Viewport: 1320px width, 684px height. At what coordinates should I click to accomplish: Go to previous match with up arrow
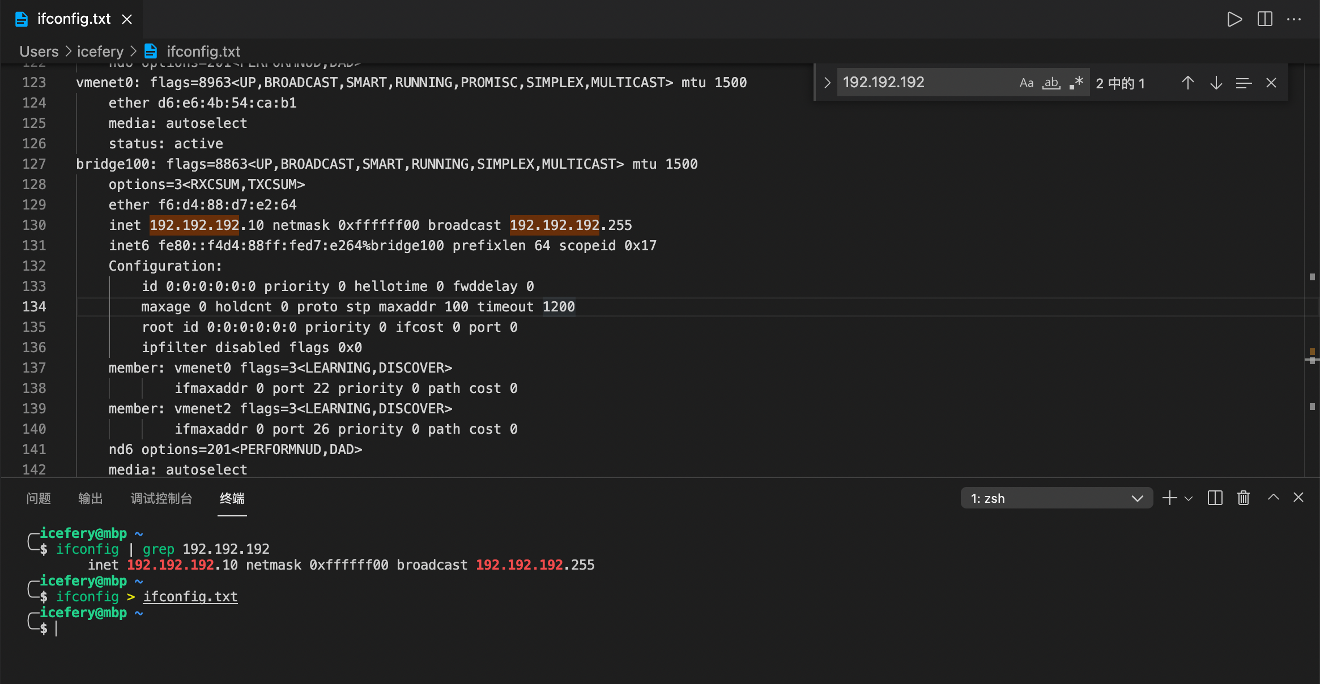click(1188, 83)
